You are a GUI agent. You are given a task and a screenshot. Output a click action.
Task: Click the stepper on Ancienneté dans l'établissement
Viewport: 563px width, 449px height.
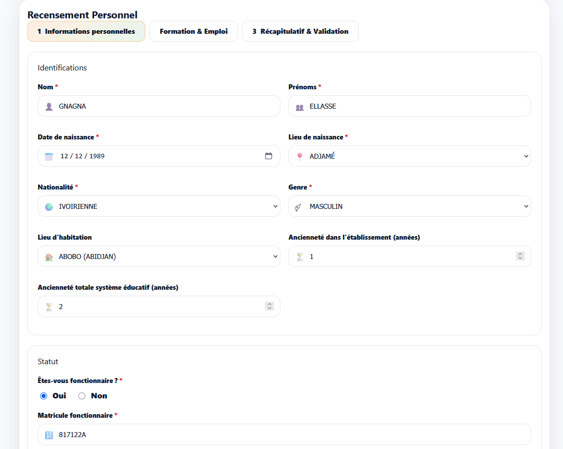coord(520,256)
